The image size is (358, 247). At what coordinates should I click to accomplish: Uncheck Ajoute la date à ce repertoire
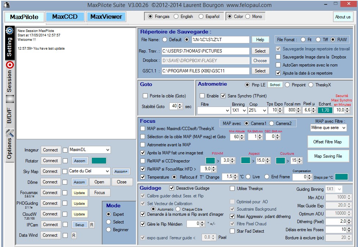coord(278,73)
